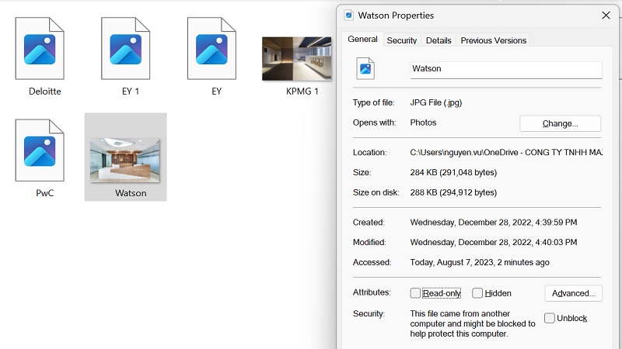622x349 pixels.
Task: Click the Watson photo thumbnail
Action: pos(125,161)
